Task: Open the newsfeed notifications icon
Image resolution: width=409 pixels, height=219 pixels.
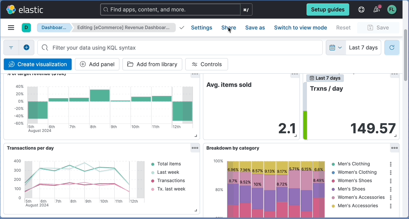Action: coord(376,10)
